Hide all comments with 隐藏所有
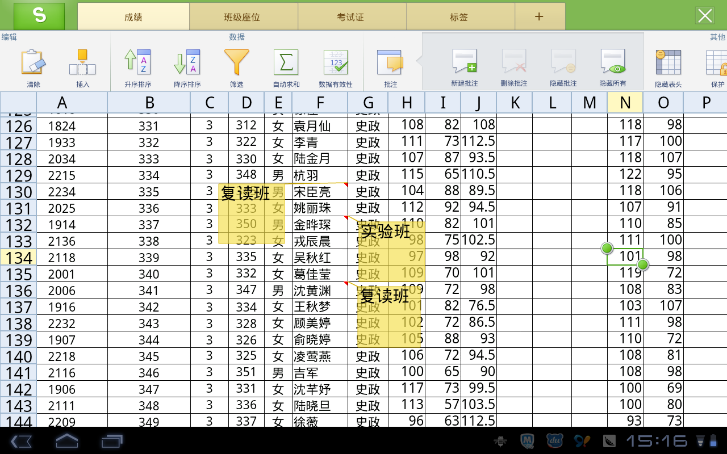The image size is (727, 454). point(613,61)
